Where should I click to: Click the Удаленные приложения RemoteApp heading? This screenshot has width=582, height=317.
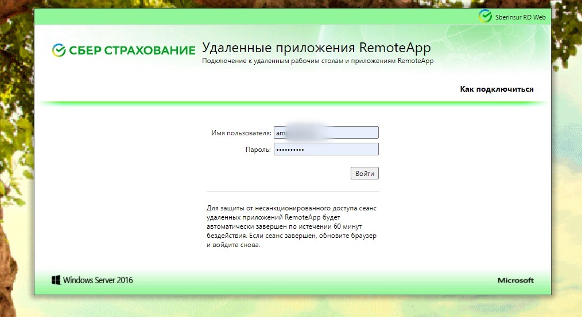[x=316, y=48]
